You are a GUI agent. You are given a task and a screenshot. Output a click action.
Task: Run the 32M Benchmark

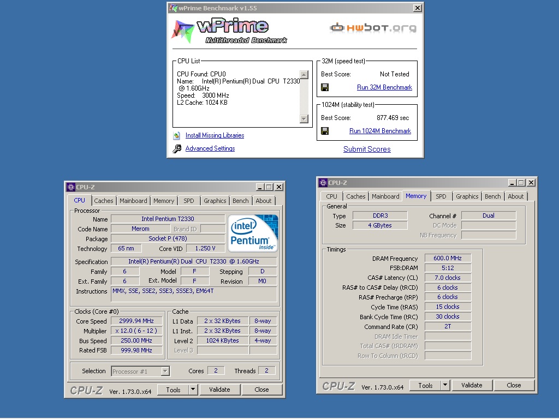pyautogui.click(x=384, y=87)
